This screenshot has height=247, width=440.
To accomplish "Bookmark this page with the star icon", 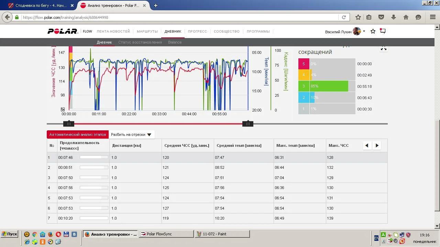I will click(x=358, y=17).
